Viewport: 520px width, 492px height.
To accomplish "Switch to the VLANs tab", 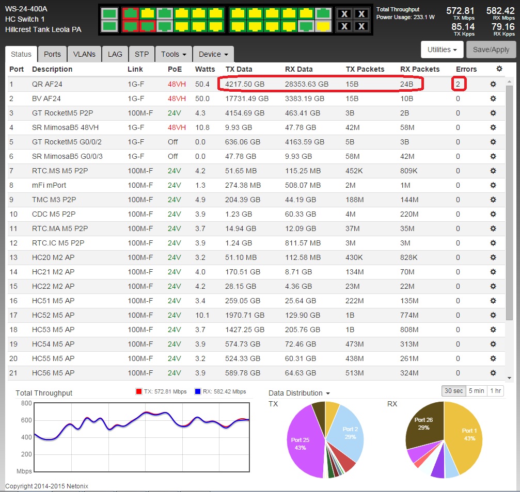I will (x=84, y=54).
